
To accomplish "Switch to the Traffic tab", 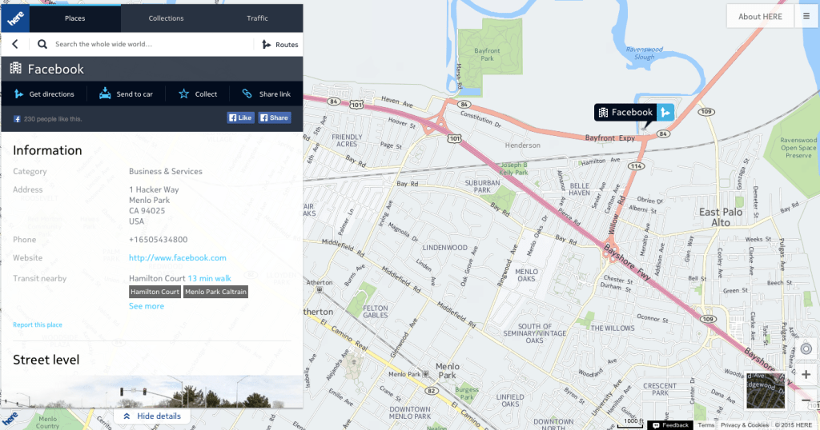I will click(x=257, y=18).
